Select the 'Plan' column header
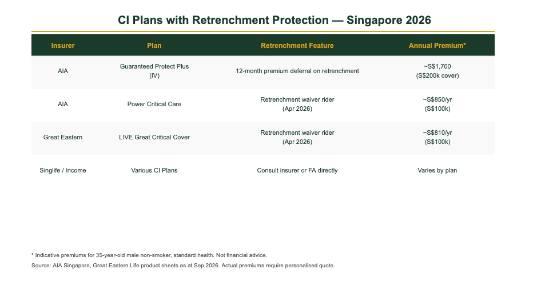Image resolution: width=549 pixels, height=297 pixels. (x=154, y=46)
